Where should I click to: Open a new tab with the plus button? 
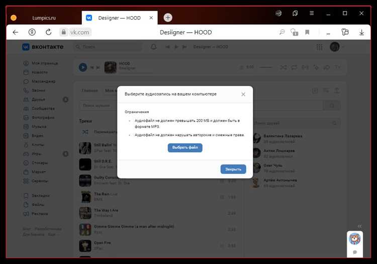(x=168, y=18)
